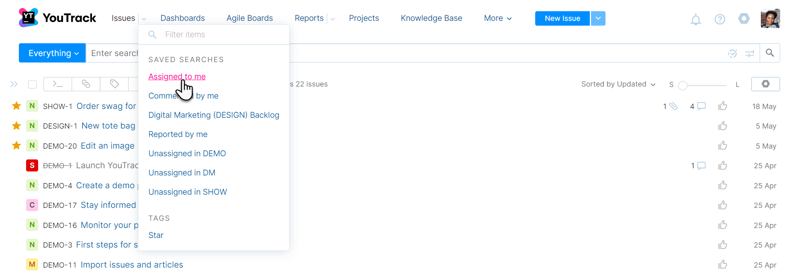This screenshot has width=799, height=276.
Task: Open the Sorted by Updated dropdown
Action: [618, 84]
